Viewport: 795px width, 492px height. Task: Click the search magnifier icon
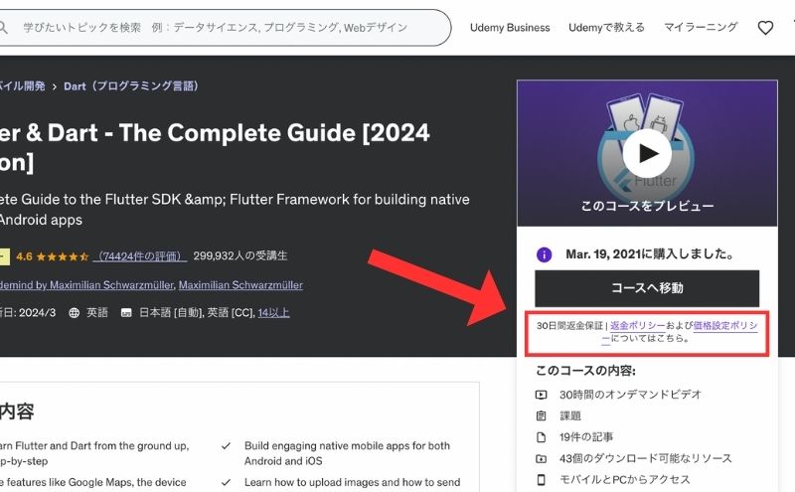(x=3, y=27)
